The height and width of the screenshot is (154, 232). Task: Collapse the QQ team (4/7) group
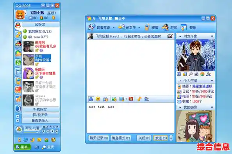(x=25, y=37)
